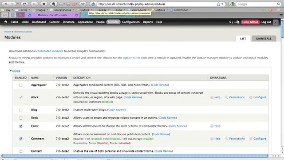Enable the Contact module checkbox

21,151
